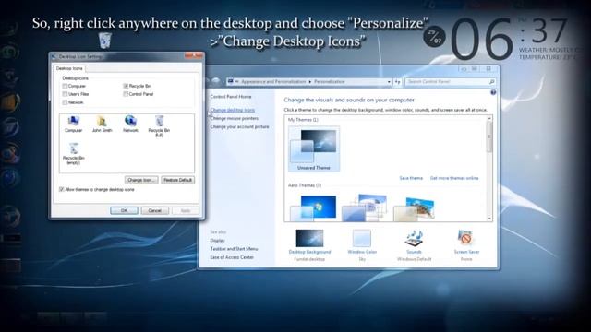This screenshot has height=332, width=591.
Task: Select the Network icon in the icon list
Action: click(x=130, y=124)
